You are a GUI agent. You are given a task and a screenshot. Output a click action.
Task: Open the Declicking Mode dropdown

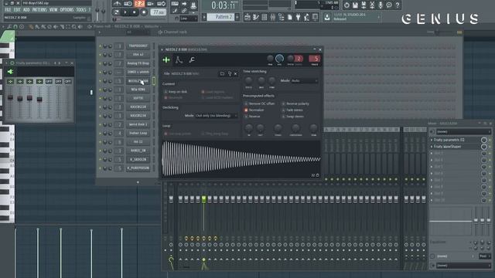[217, 116]
